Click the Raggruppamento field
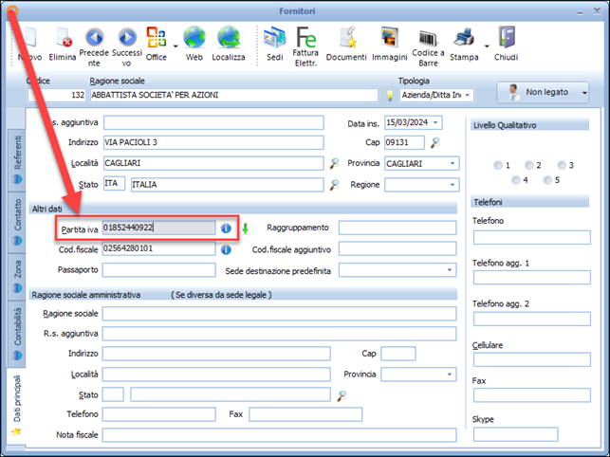 click(397, 228)
